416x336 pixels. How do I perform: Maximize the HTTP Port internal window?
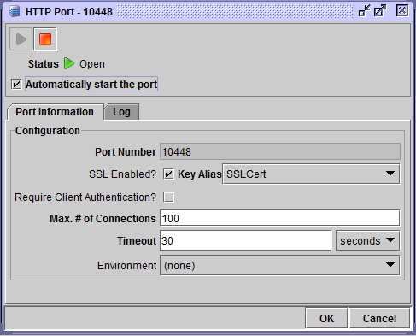pyautogui.click(x=380, y=11)
